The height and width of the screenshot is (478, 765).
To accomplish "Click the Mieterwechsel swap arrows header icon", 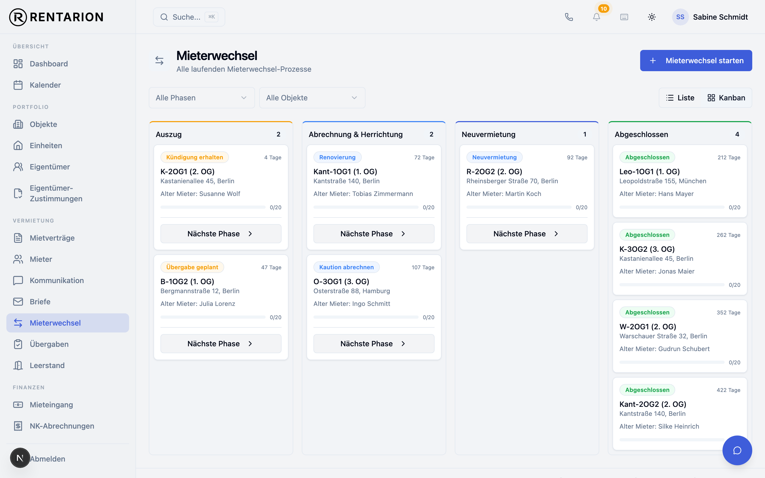I will [159, 60].
